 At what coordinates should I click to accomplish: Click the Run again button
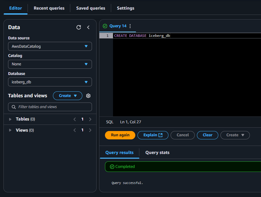(x=120, y=135)
